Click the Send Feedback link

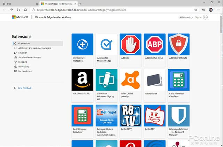click(x=24, y=88)
